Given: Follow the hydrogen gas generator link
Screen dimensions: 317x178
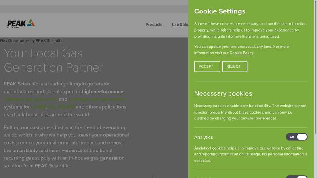Looking at the screenshot, I should click(x=97, y=99).
